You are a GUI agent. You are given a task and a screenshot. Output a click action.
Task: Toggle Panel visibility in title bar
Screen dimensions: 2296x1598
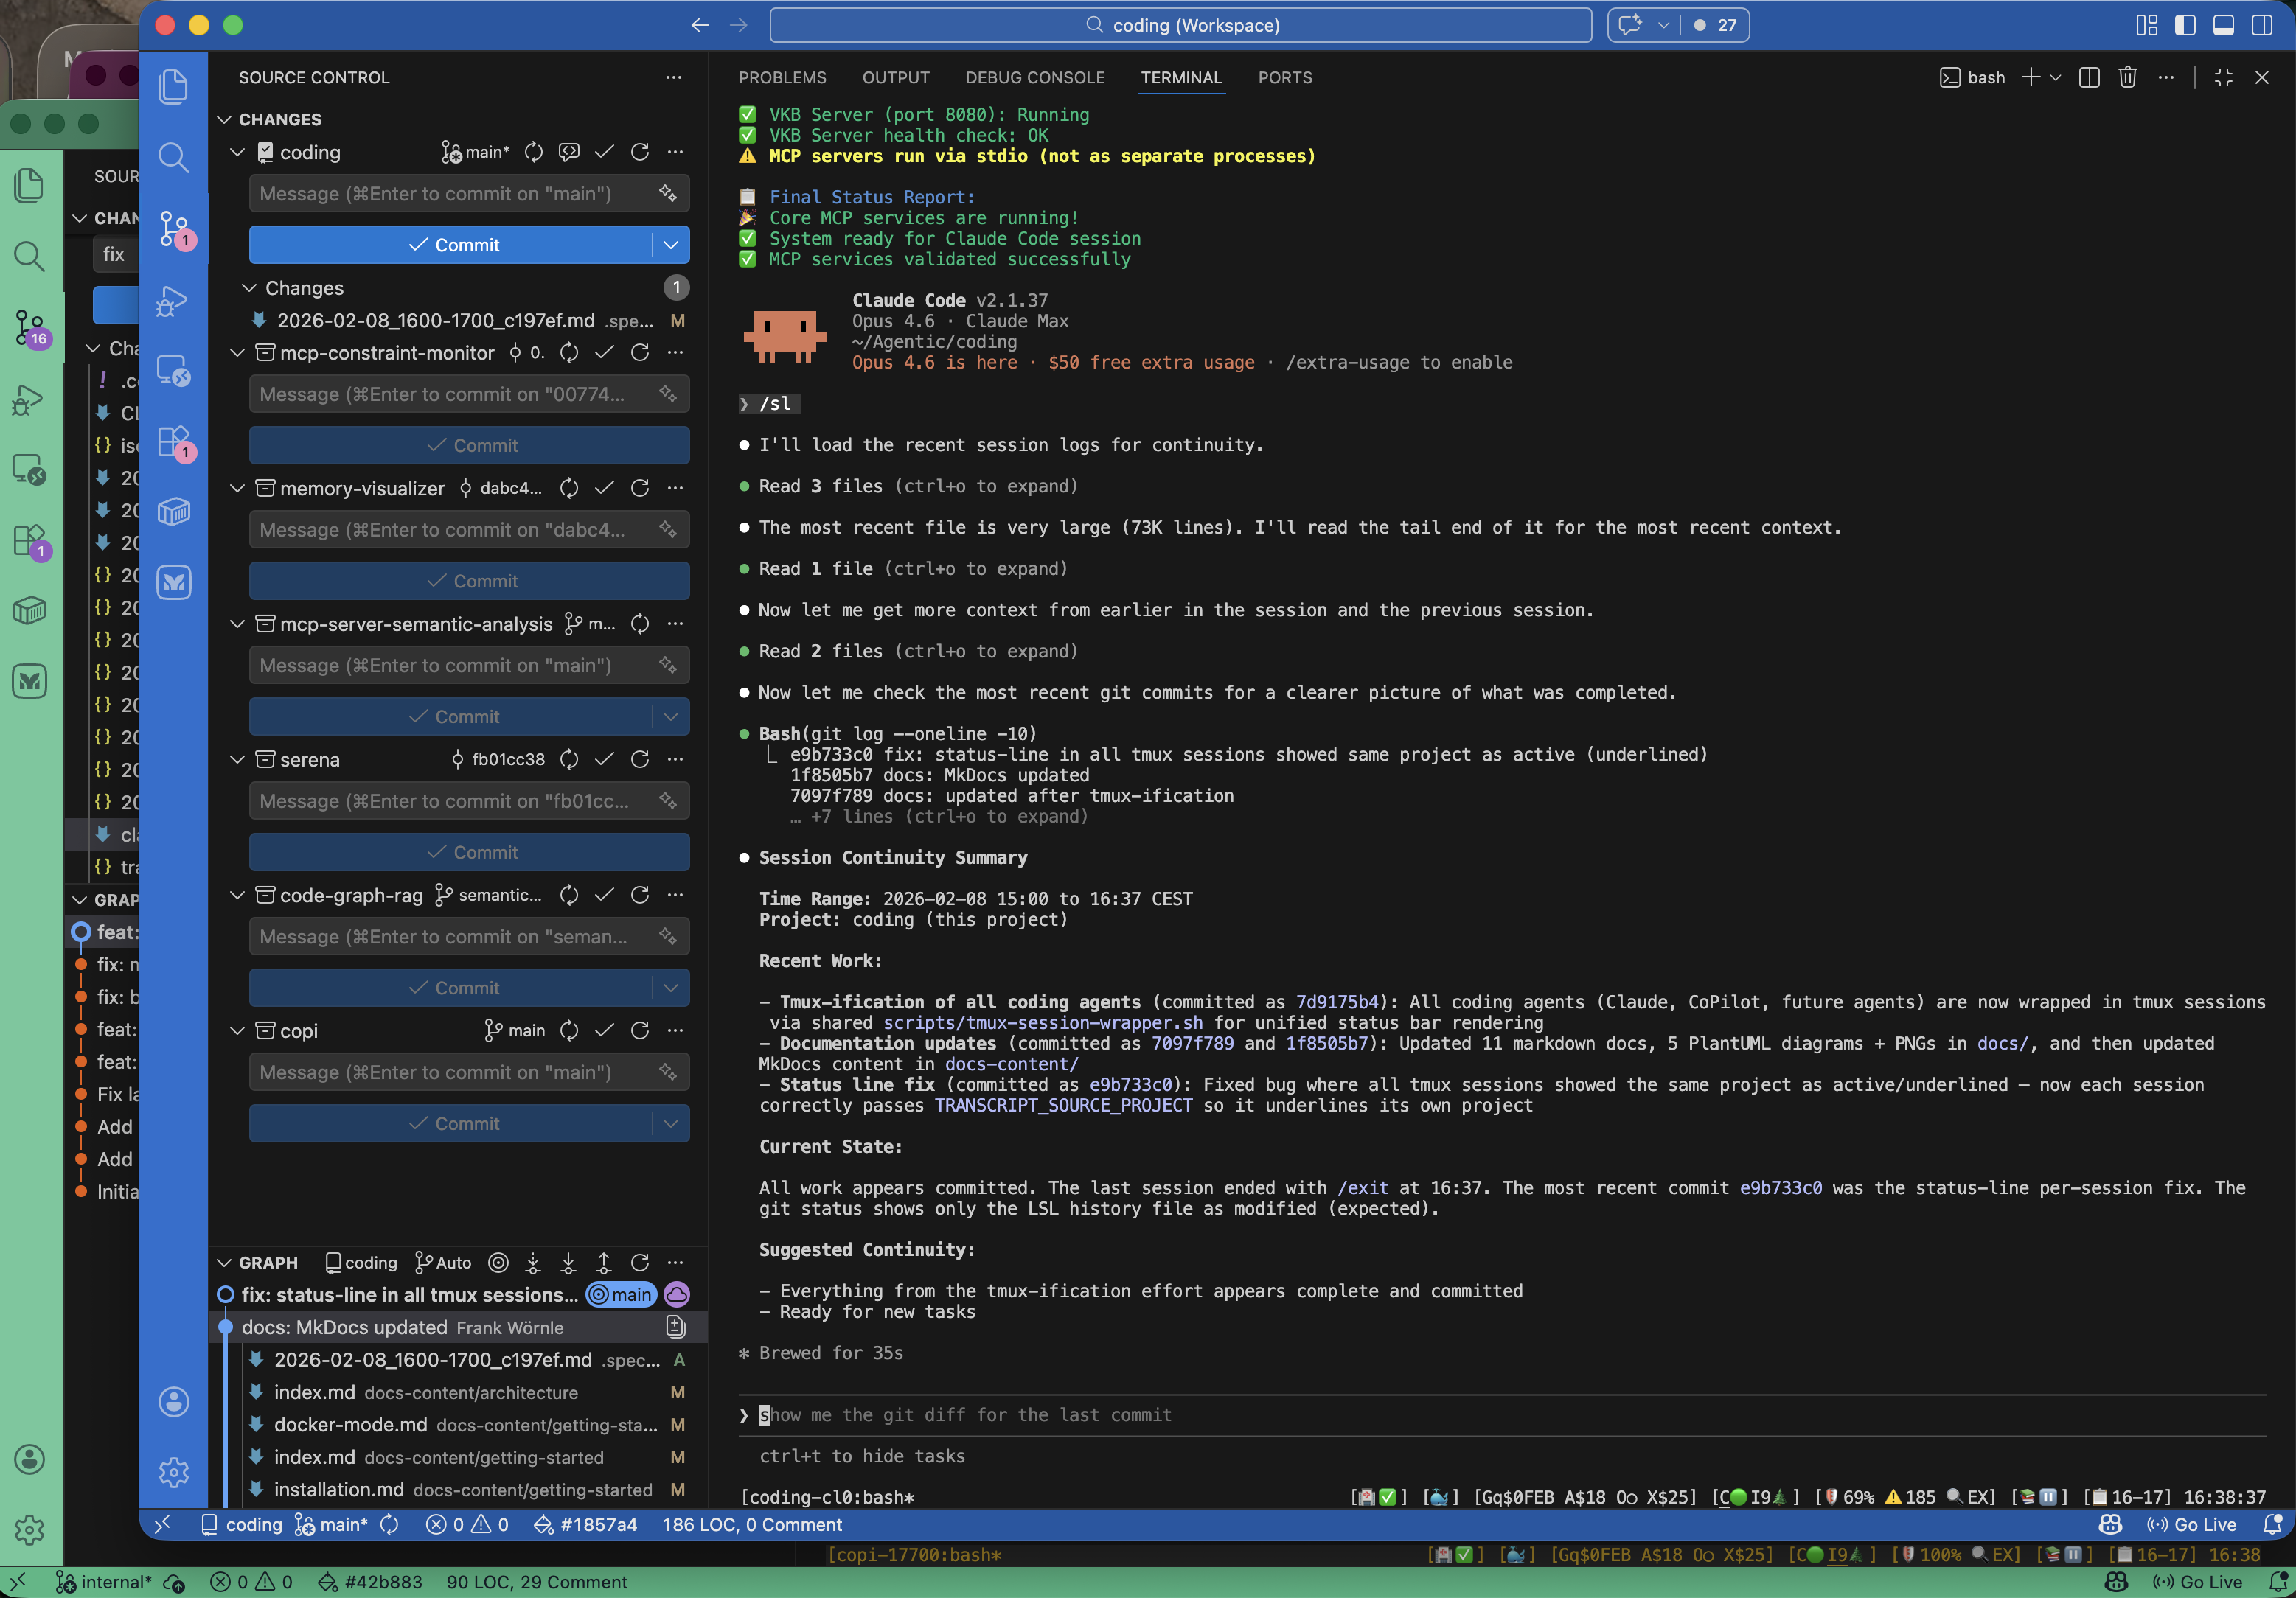point(2224,25)
